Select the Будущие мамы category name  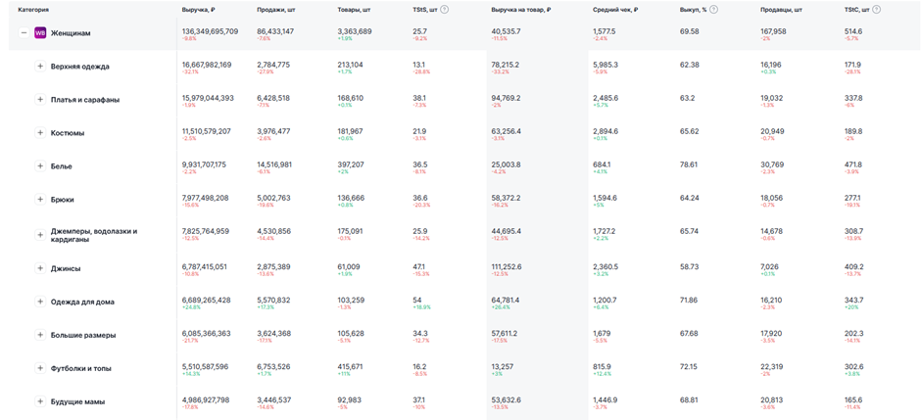[x=78, y=401]
